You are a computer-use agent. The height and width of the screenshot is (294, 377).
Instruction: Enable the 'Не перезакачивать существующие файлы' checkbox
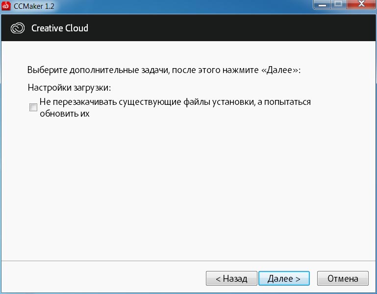click(x=33, y=107)
